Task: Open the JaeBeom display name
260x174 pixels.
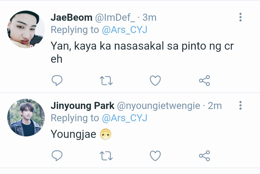Action: click(x=71, y=18)
